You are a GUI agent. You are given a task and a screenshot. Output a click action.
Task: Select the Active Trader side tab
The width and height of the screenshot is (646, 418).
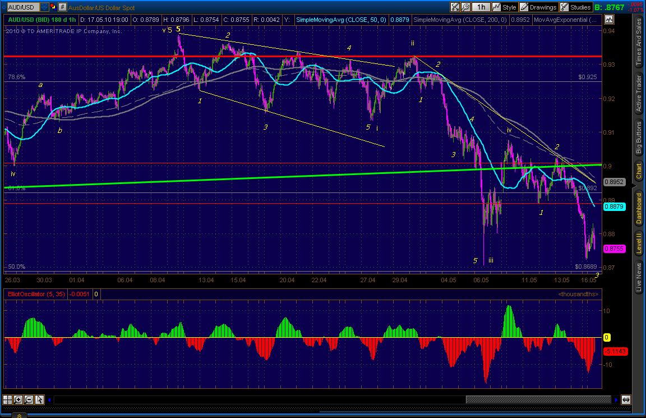click(x=639, y=94)
